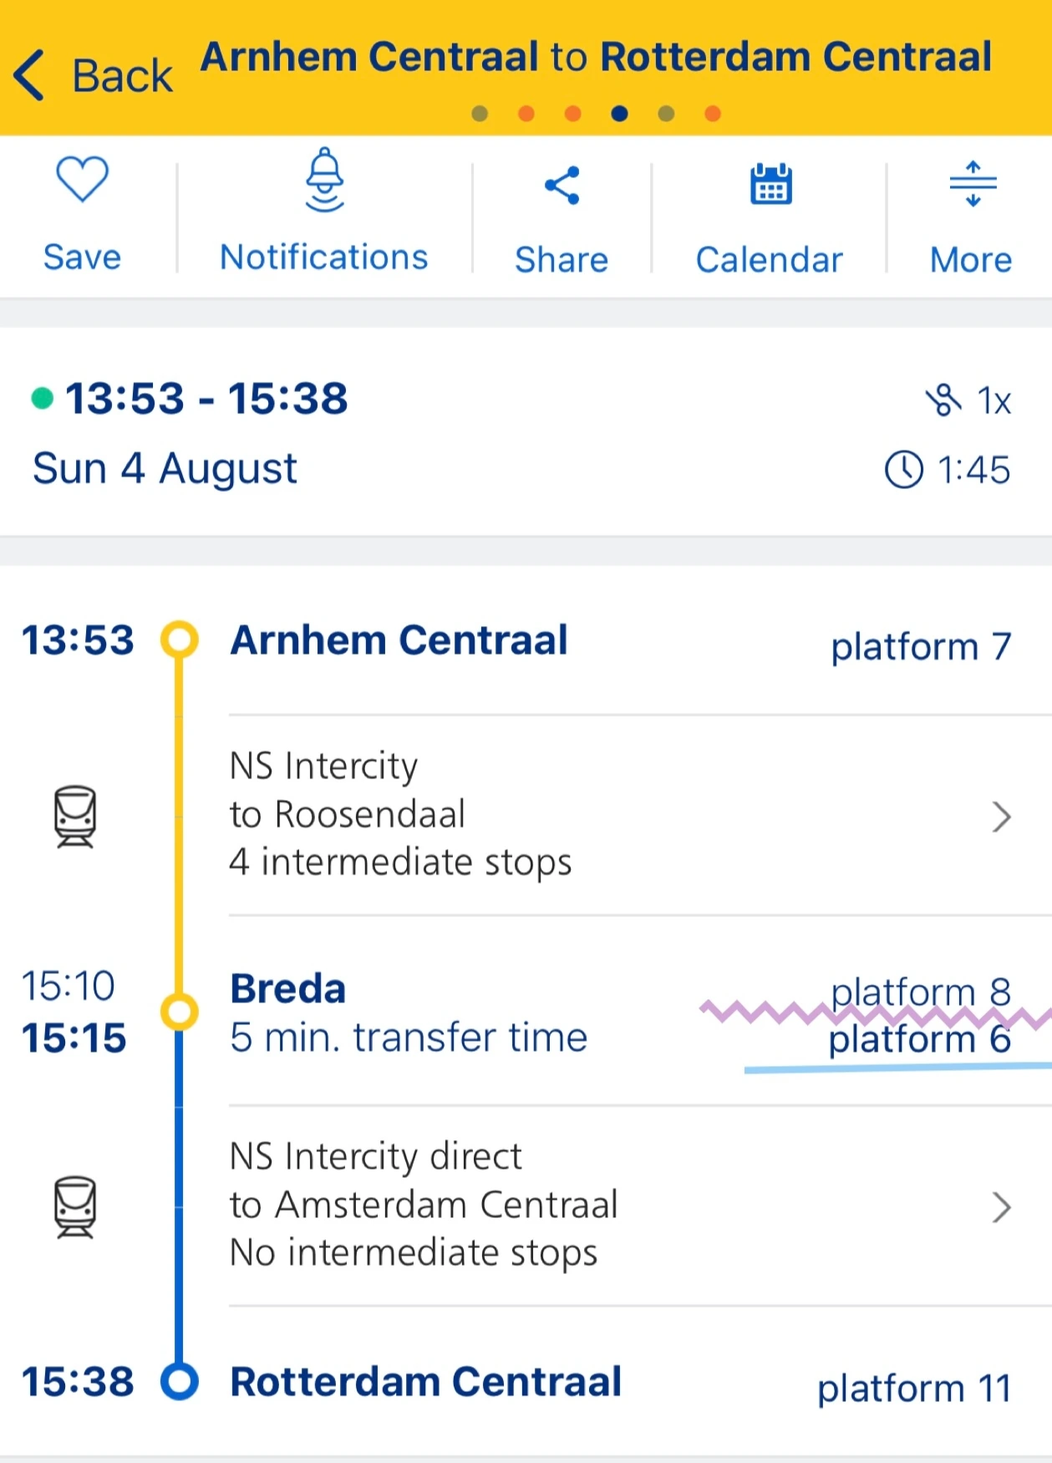Viewport: 1052px width, 1463px height.
Task: Show the 4 intermediate stops
Action: 400,862
